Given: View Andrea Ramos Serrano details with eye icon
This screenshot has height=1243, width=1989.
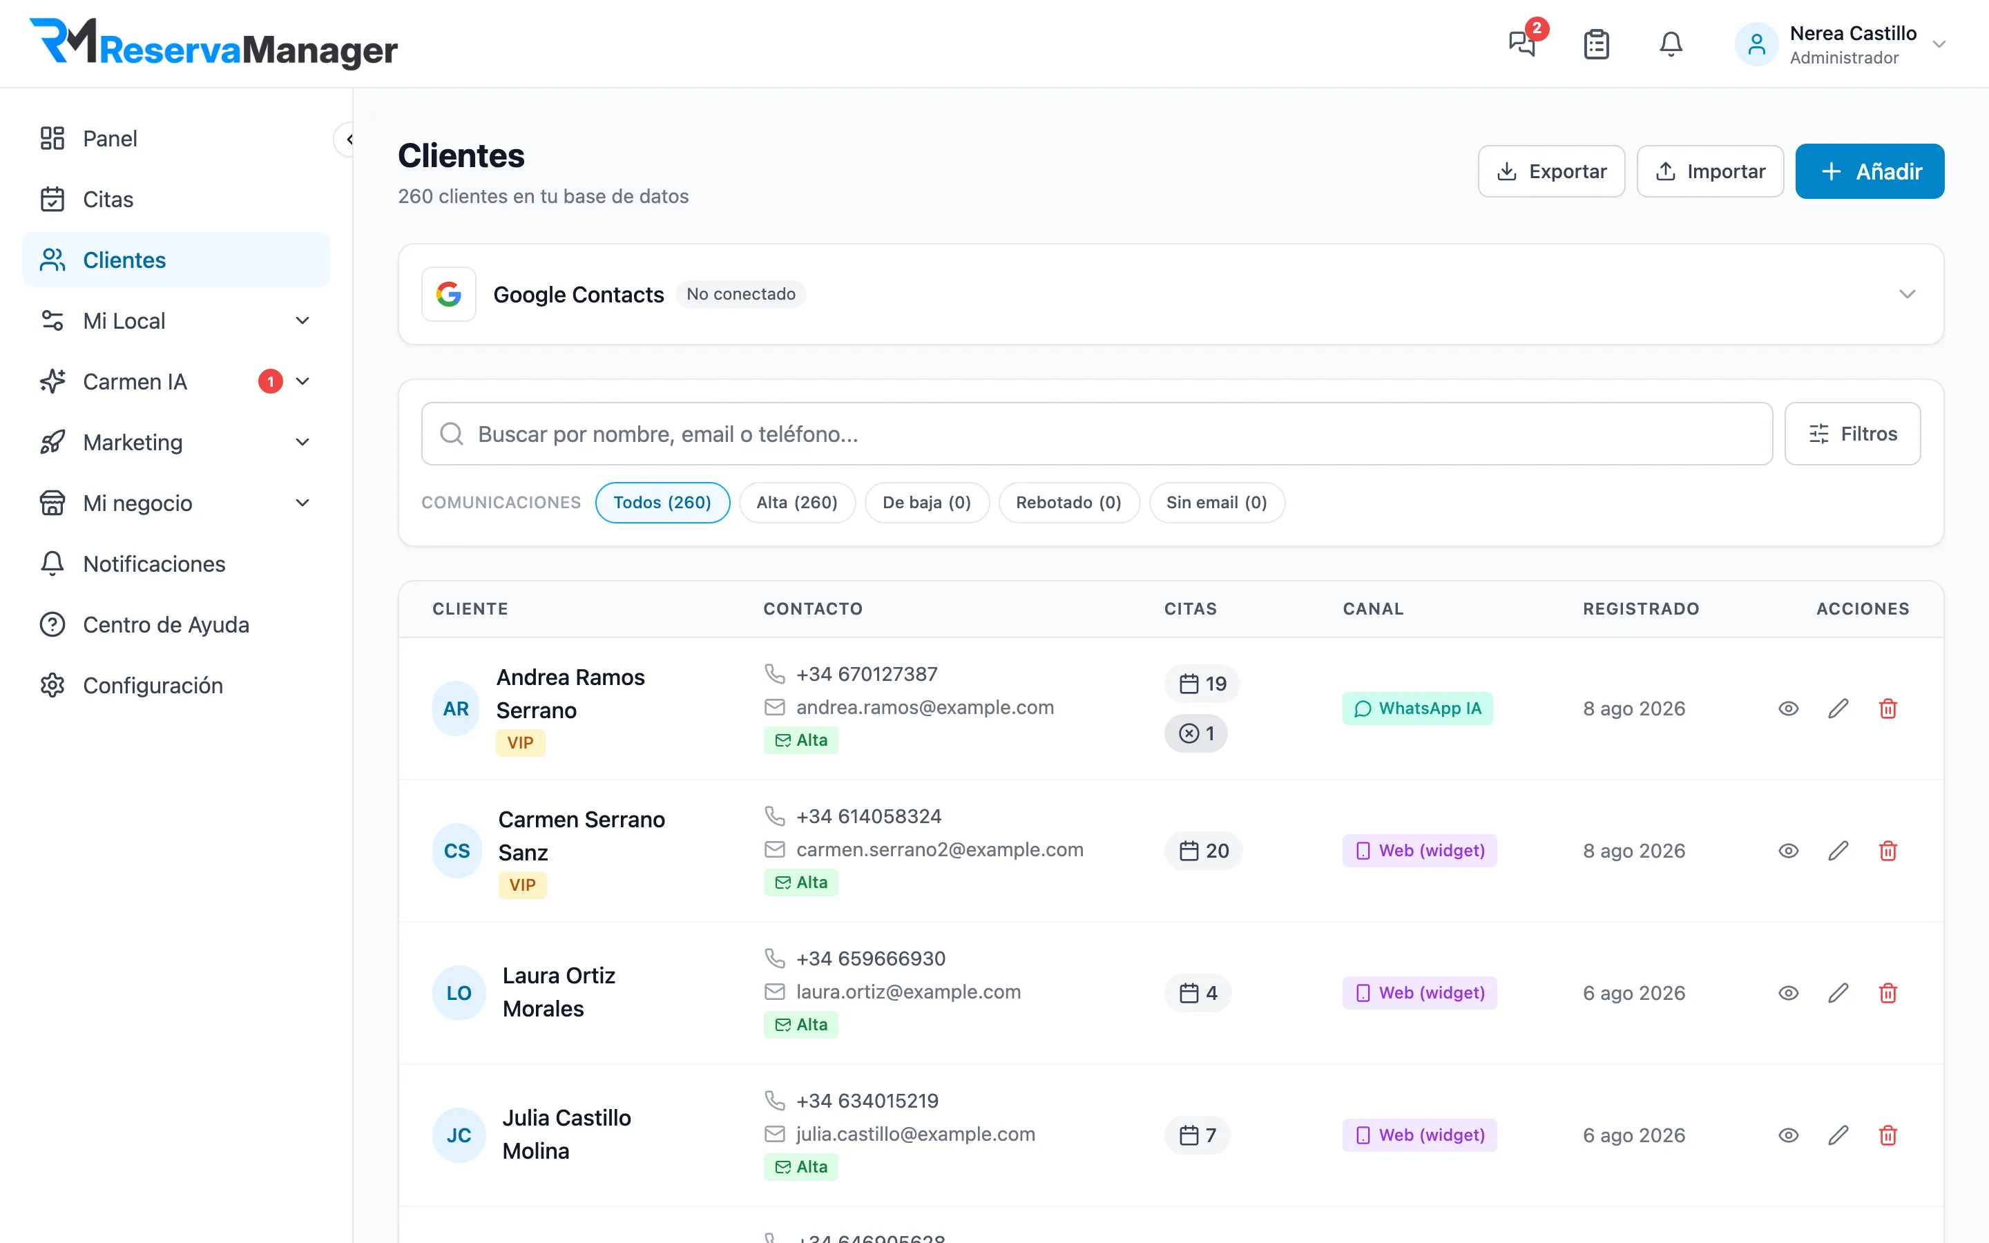Looking at the screenshot, I should pos(1787,708).
